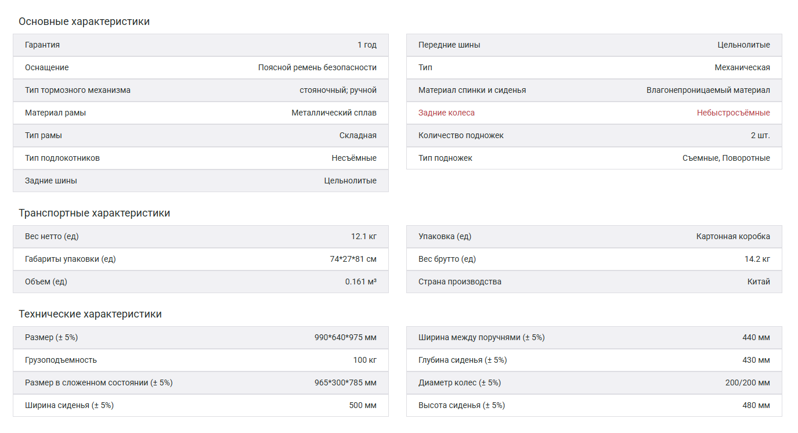Screen dimensions: 798x433
Task: Select the 'Гарантия' row label
Action: click(42, 45)
